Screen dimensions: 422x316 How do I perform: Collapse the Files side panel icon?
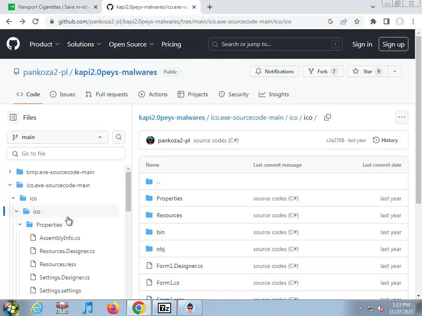(13, 117)
